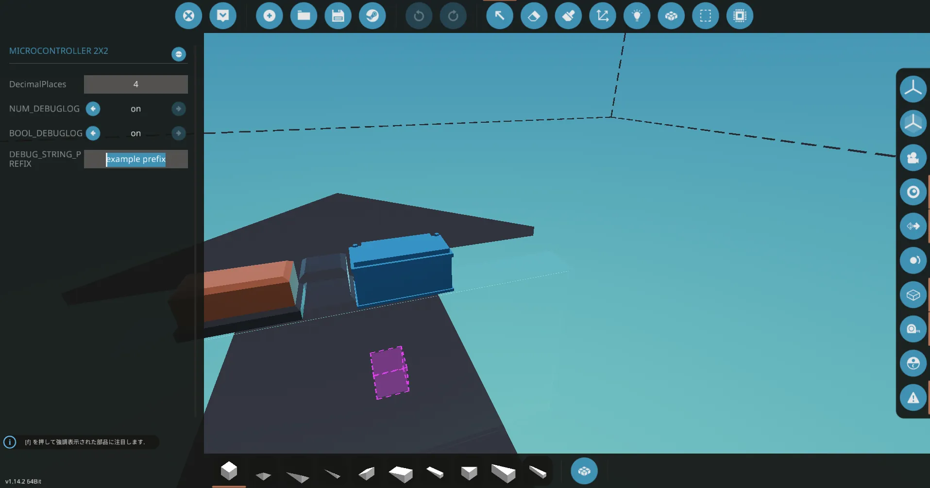Click the save vehicle floppy disk icon
The image size is (930, 488).
pyautogui.click(x=338, y=16)
